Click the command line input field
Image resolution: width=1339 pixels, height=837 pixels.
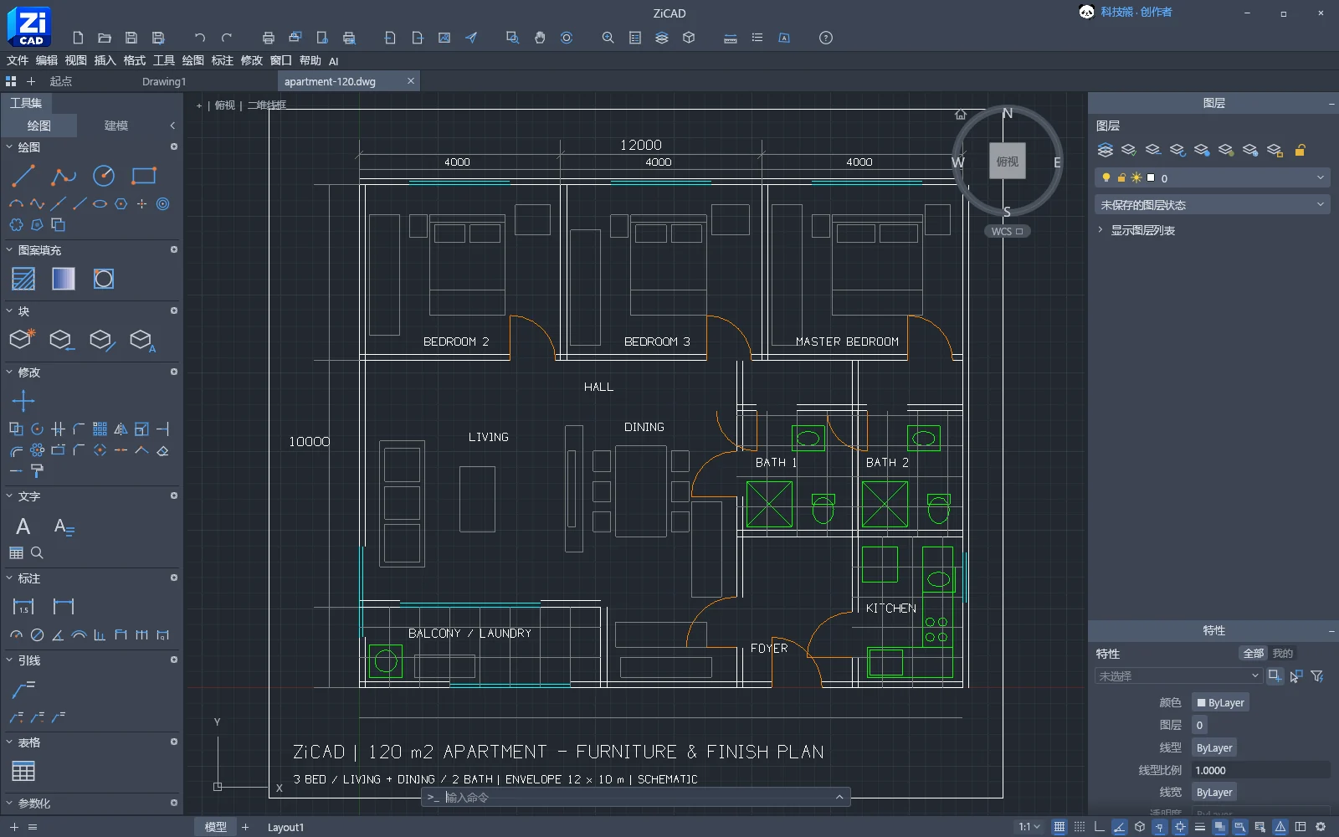point(636,798)
